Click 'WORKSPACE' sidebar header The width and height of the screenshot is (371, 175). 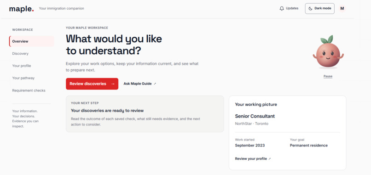coord(23,30)
